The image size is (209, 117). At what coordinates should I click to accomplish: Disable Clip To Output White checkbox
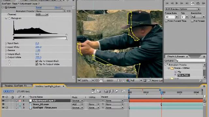click(x=37, y=64)
